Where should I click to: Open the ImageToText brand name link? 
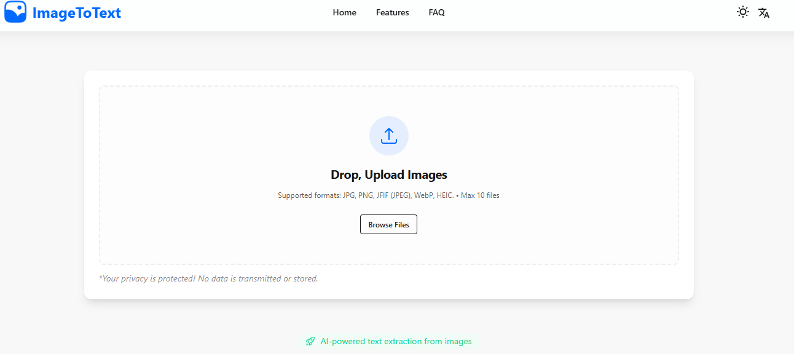[77, 13]
